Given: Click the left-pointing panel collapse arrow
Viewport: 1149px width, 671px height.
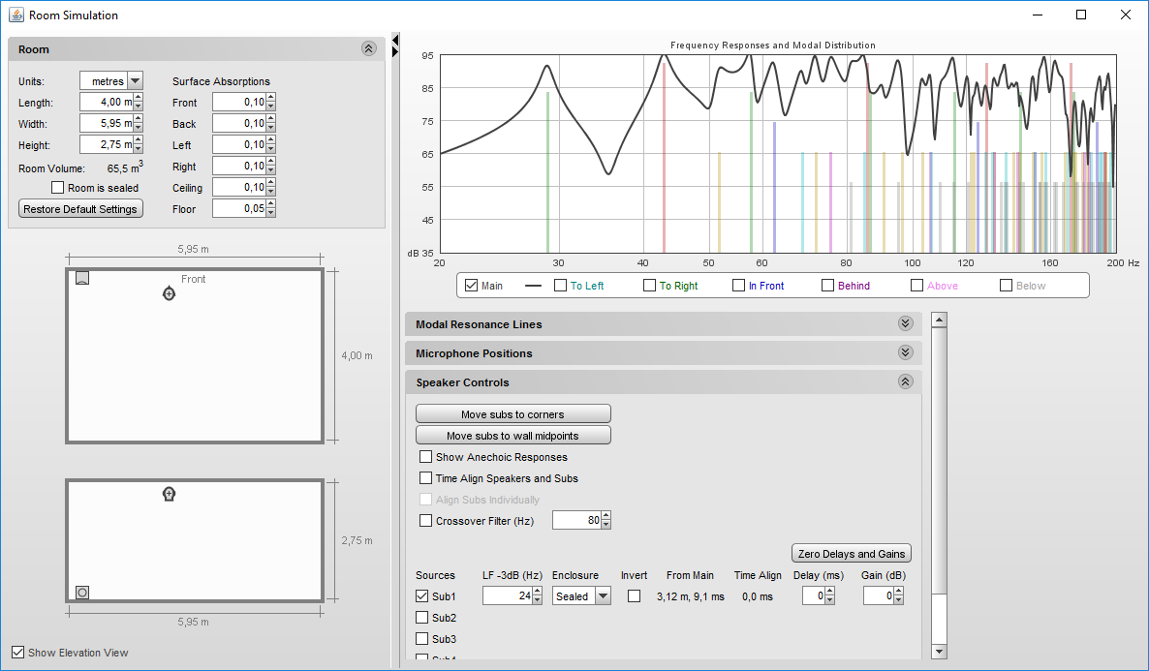Looking at the screenshot, I should point(395,40).
